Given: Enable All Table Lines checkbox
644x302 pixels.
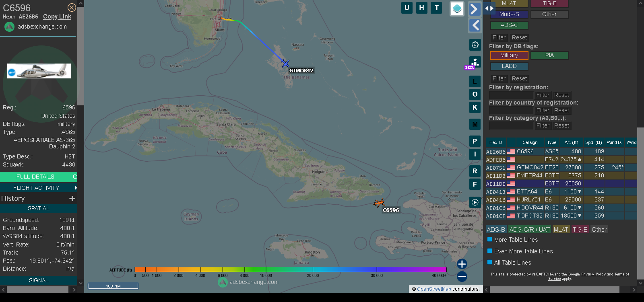Looking at the screenshot, I should pos(490,262).
